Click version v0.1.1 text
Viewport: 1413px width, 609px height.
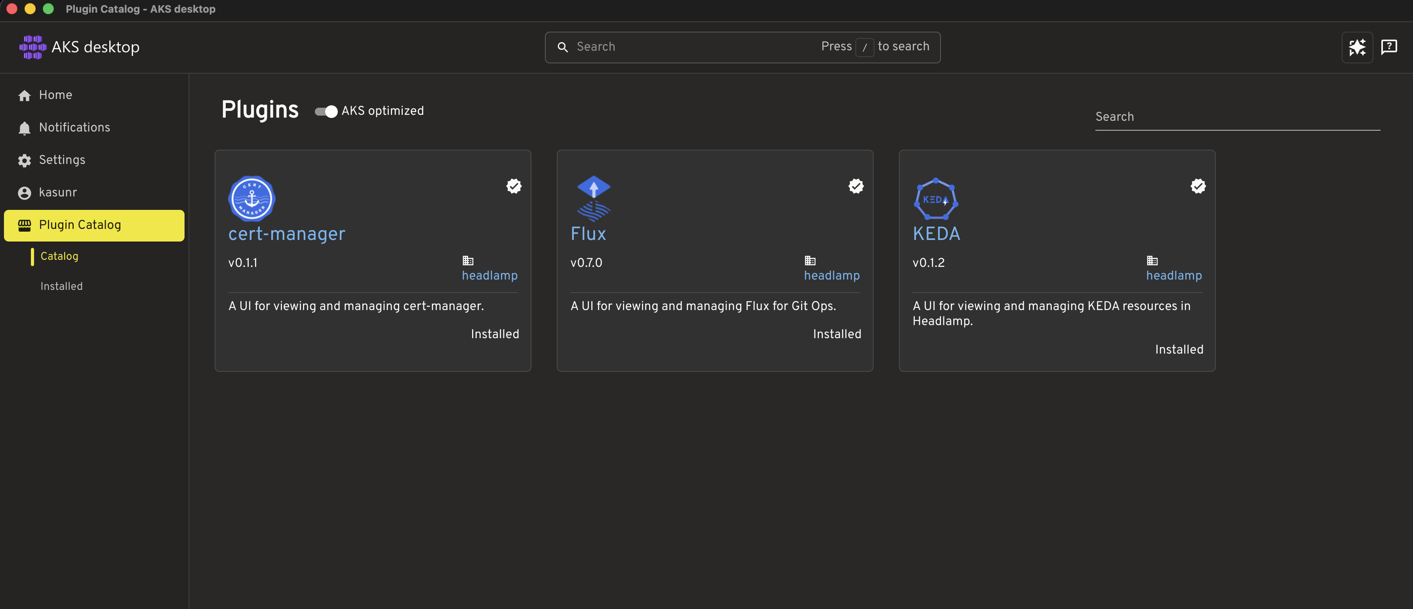click(x=242, y=263)
